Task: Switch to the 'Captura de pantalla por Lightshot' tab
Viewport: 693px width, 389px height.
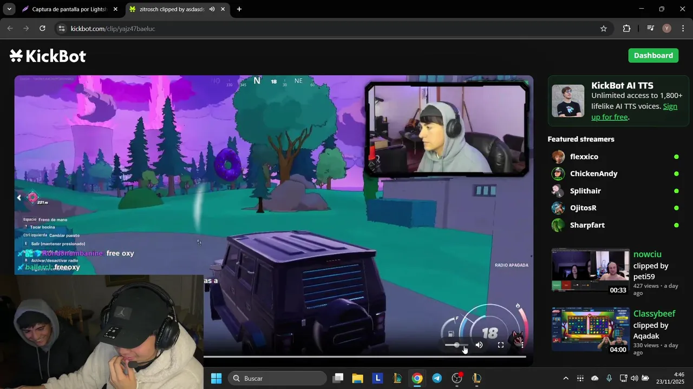Action: tap(70, 9)
